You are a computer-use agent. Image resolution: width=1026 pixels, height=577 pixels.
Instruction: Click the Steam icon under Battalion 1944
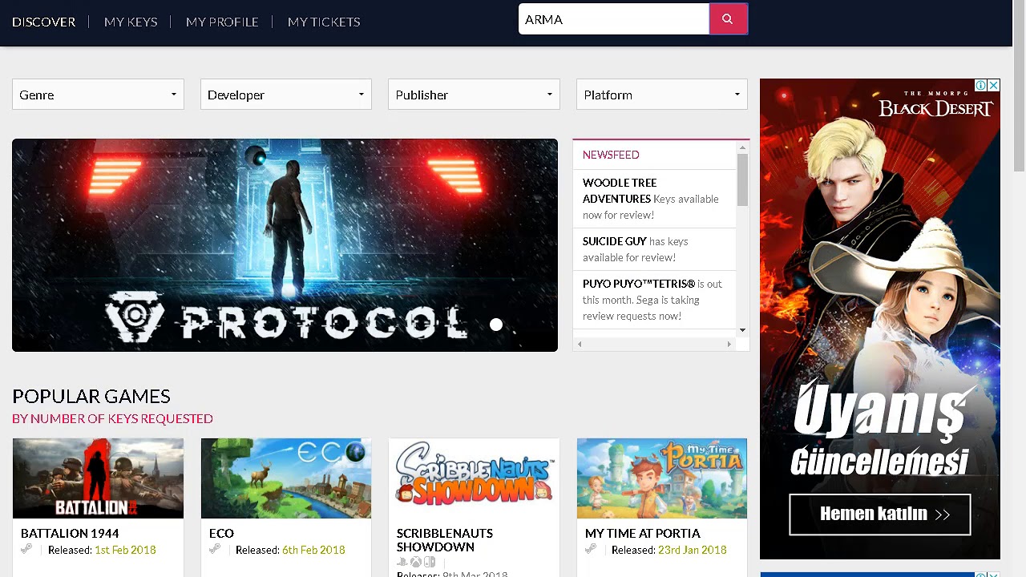pos(26,549)
